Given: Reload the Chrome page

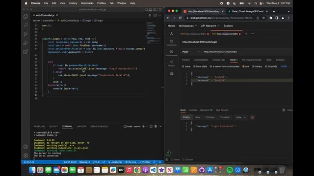Looking at the screenshot, I should (180, 18).
